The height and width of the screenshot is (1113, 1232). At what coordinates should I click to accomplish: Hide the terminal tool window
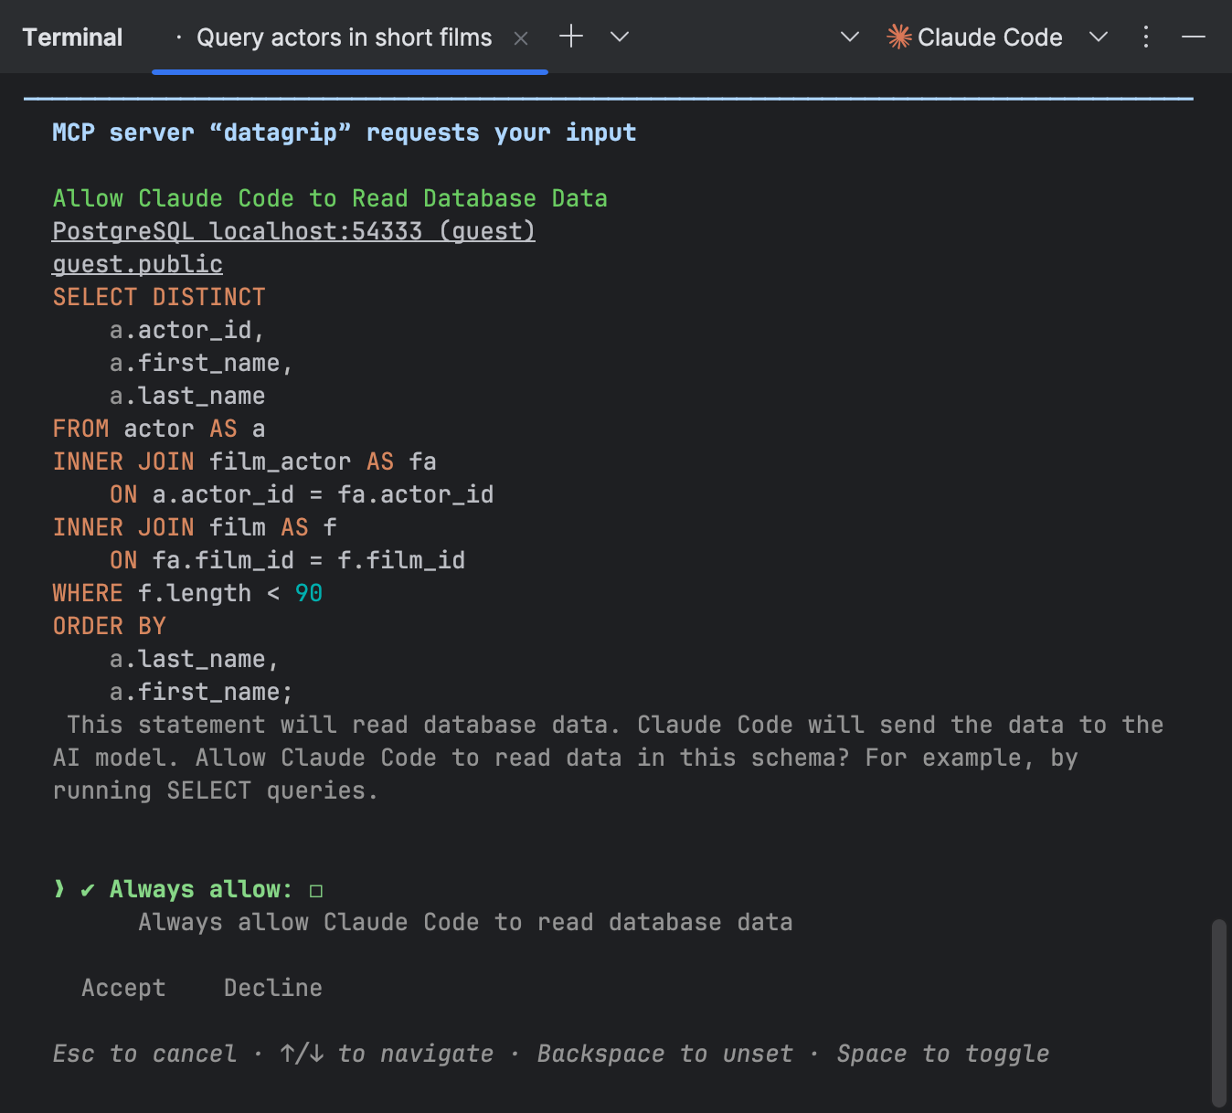coord(1194,37)
